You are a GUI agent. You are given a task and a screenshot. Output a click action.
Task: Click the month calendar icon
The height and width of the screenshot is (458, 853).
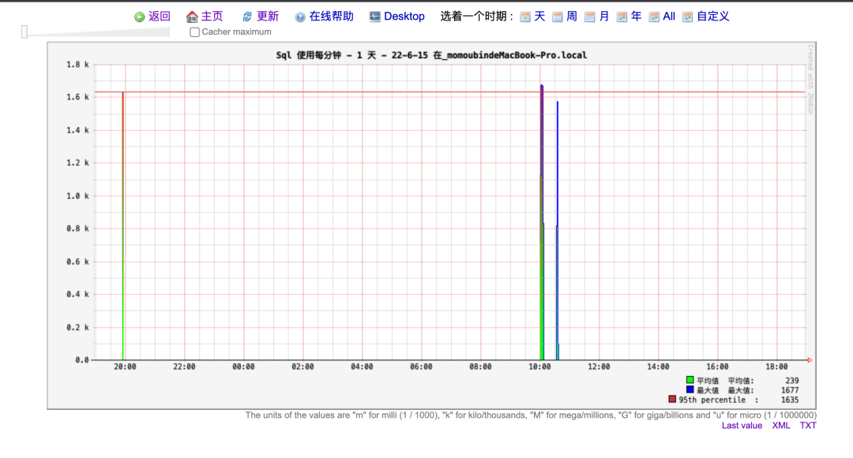(590, 17)
